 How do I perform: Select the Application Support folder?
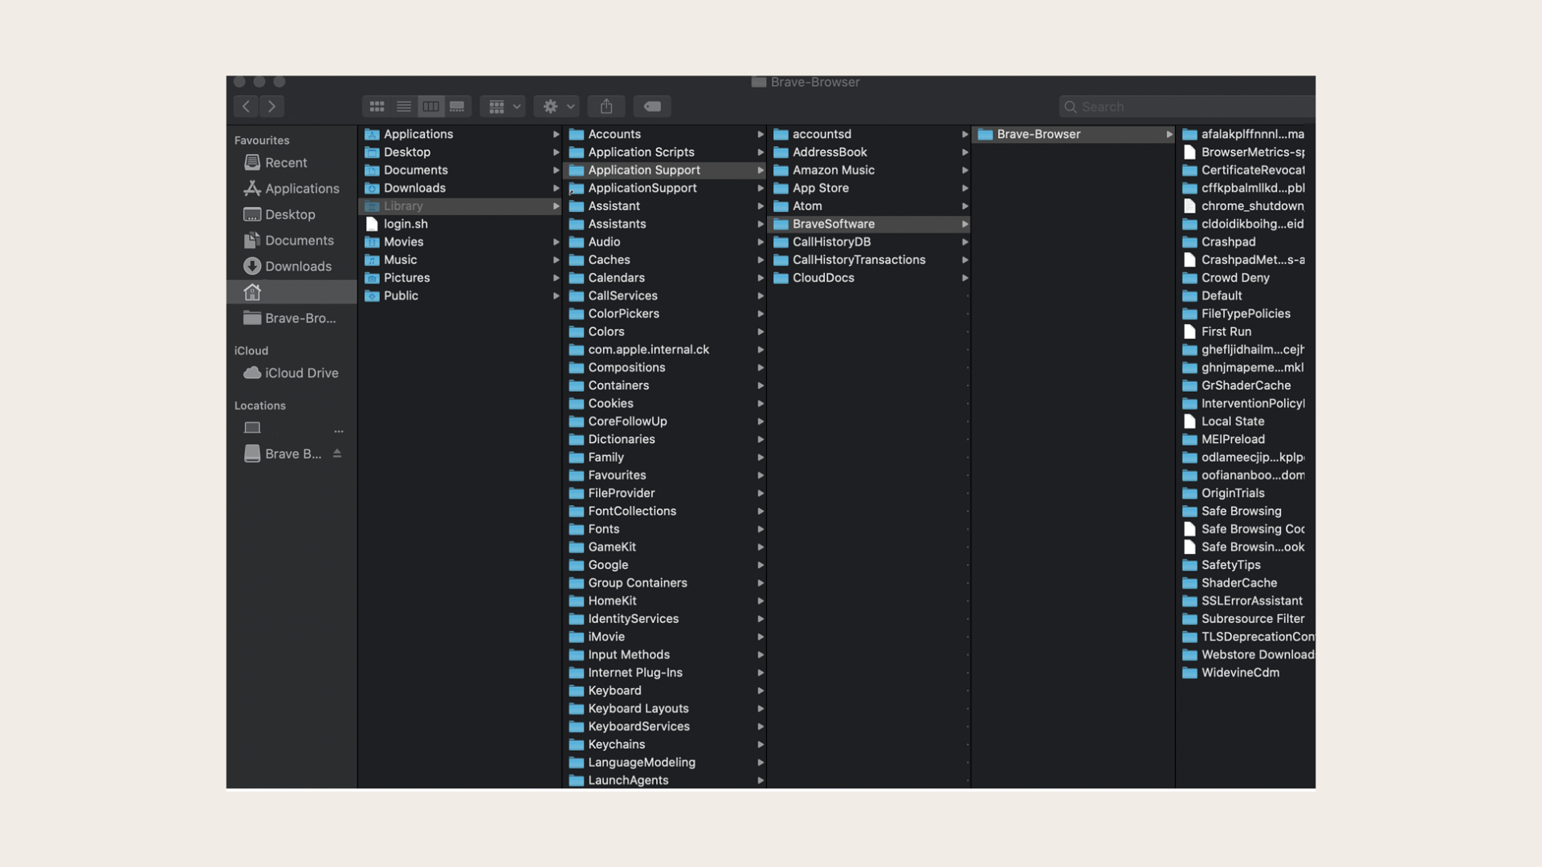tap(664, 170)
